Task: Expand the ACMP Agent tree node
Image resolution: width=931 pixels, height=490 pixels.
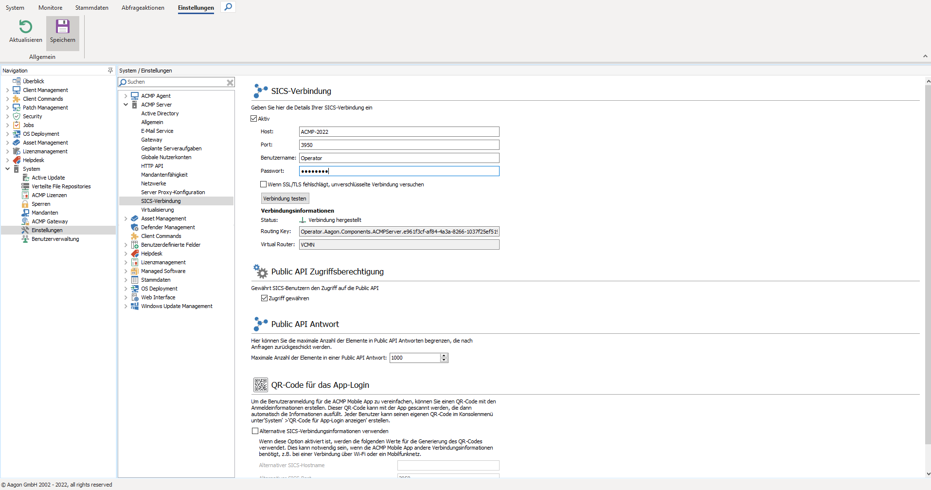Action: point(126,96)
